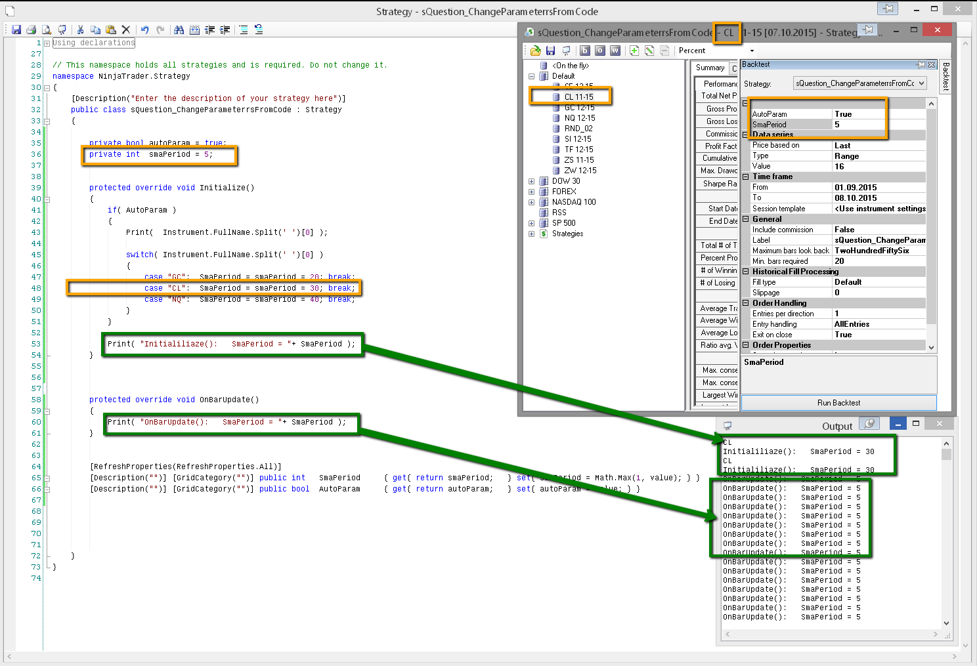Image resolution: width=977 pixels, height=666 pixels.
Task: Switch to the Summary tab
Action: point(710,68)
